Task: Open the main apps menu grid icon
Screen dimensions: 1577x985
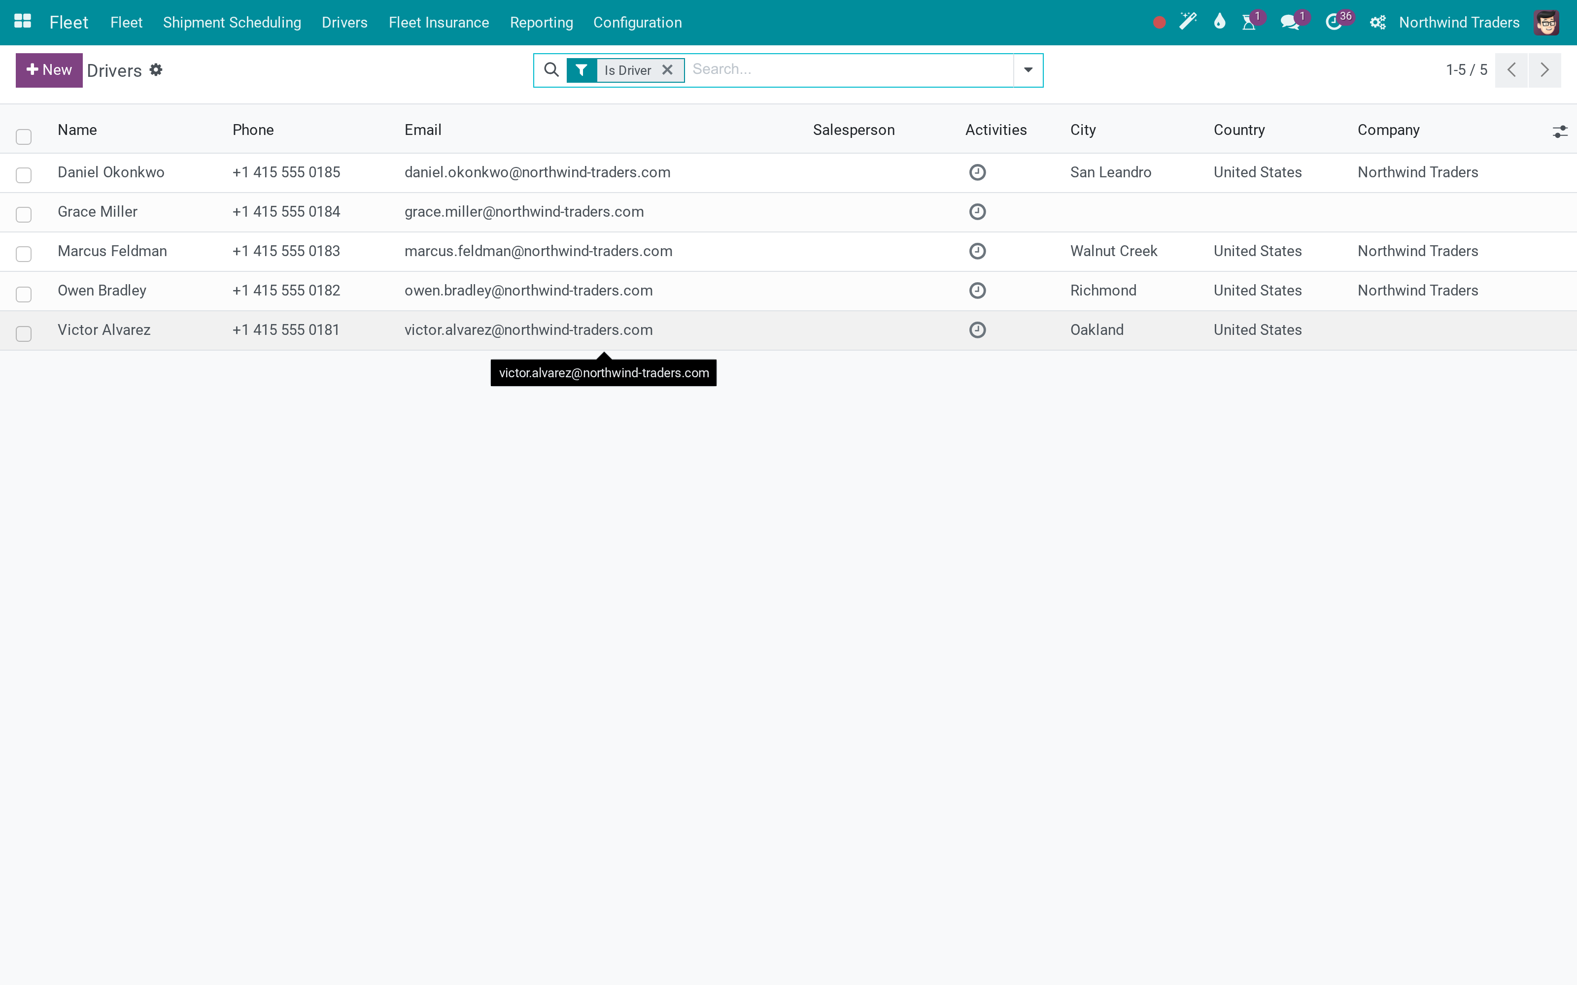Action: coord(23,22)
